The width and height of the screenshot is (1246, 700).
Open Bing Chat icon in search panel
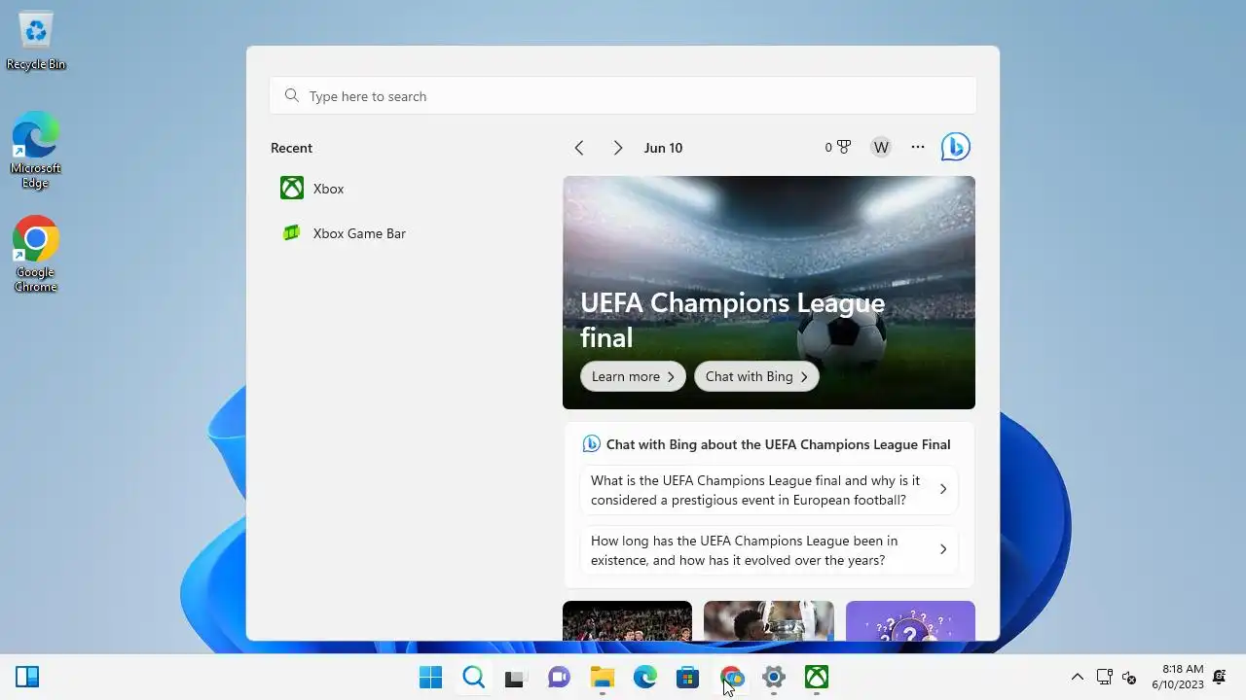(955, 148)
